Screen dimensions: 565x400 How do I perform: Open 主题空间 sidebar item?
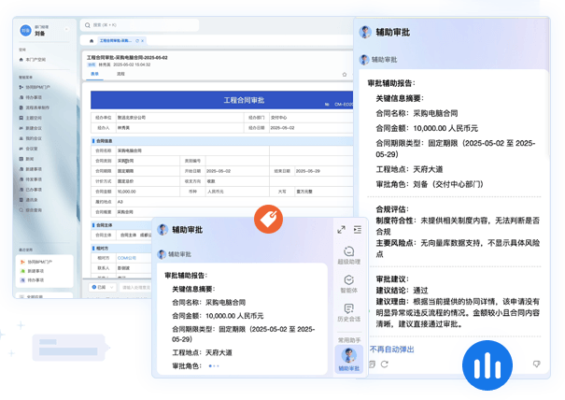coord(31,118)
